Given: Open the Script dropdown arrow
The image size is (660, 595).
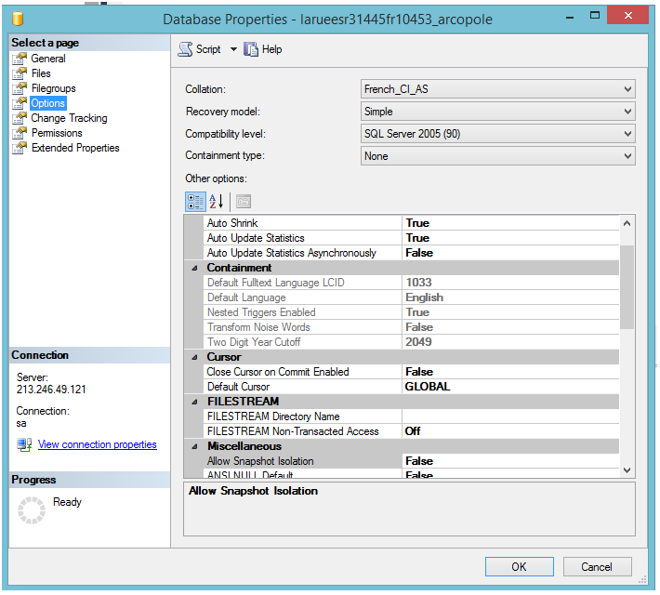Looking at the screenshot, I should (x=233, y=49).
